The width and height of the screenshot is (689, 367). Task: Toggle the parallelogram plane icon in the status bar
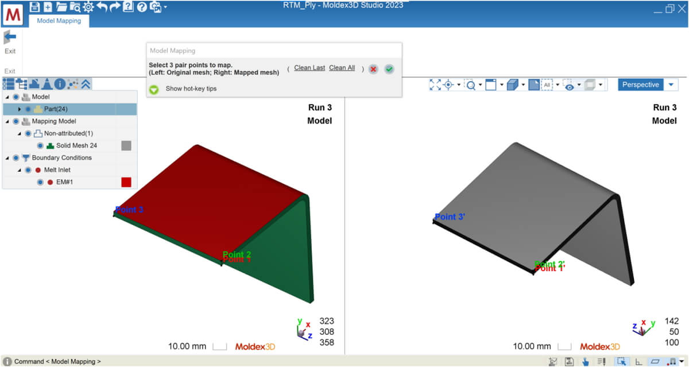coord(655,361)
